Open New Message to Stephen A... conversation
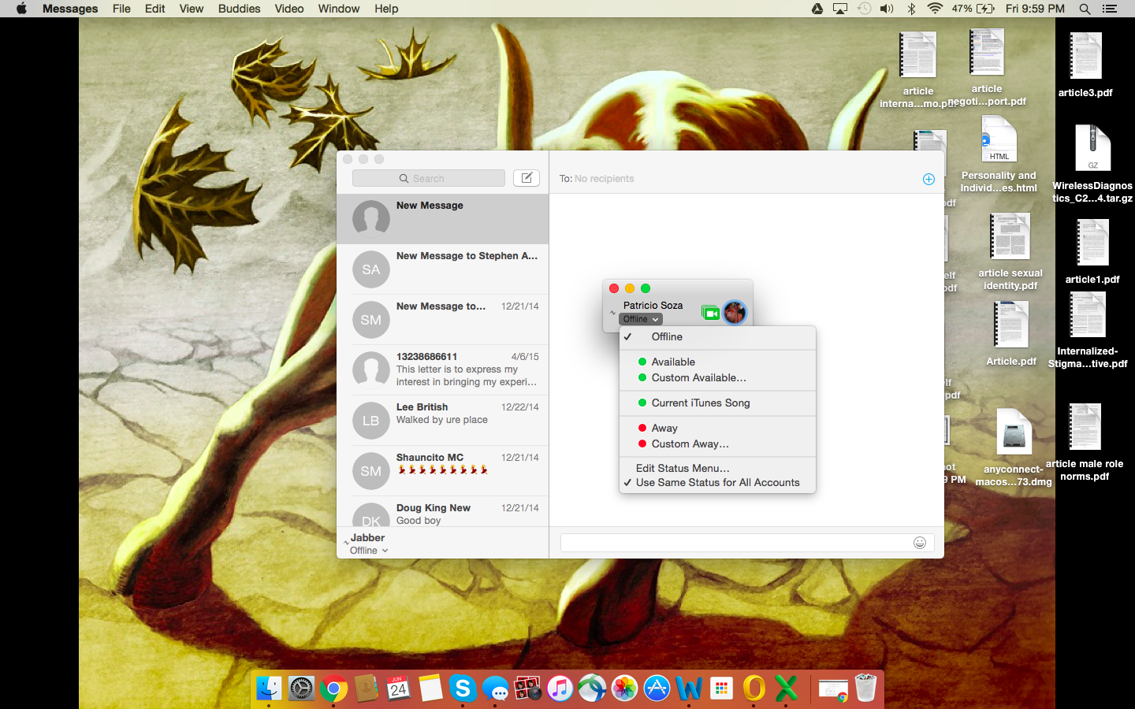Screen dimensions: 1135x709 click(x=443, y=269)
